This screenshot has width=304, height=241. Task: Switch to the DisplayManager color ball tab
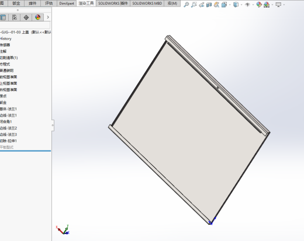[38, 18]
